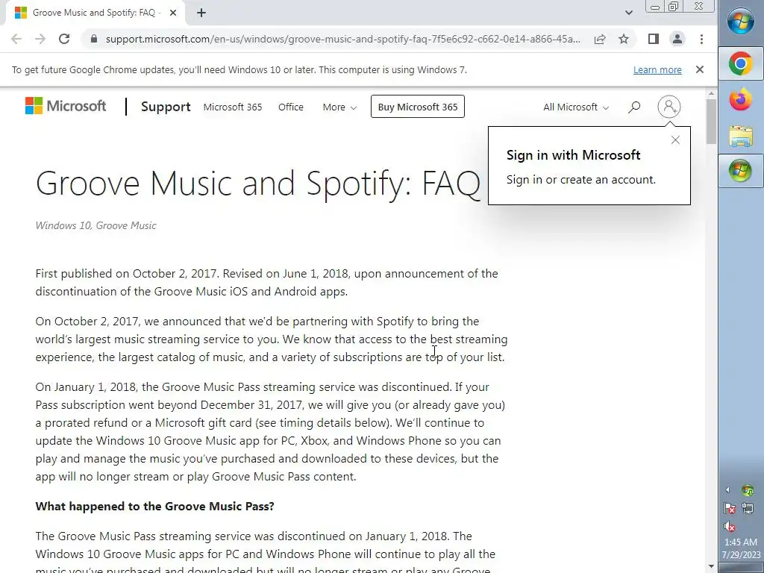Dismiss the Chrome update notification bar

(700, 69)
